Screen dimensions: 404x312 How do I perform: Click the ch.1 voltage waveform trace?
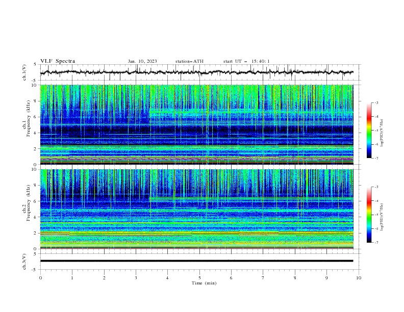click(x=196, y=72)
